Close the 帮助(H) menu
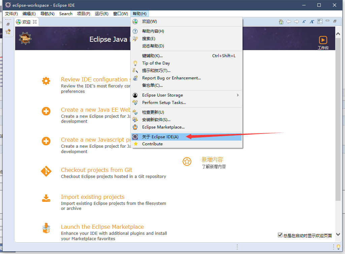The width and height of the screenshot is (345, 254). pyautogui.click(x=139, y=13)
